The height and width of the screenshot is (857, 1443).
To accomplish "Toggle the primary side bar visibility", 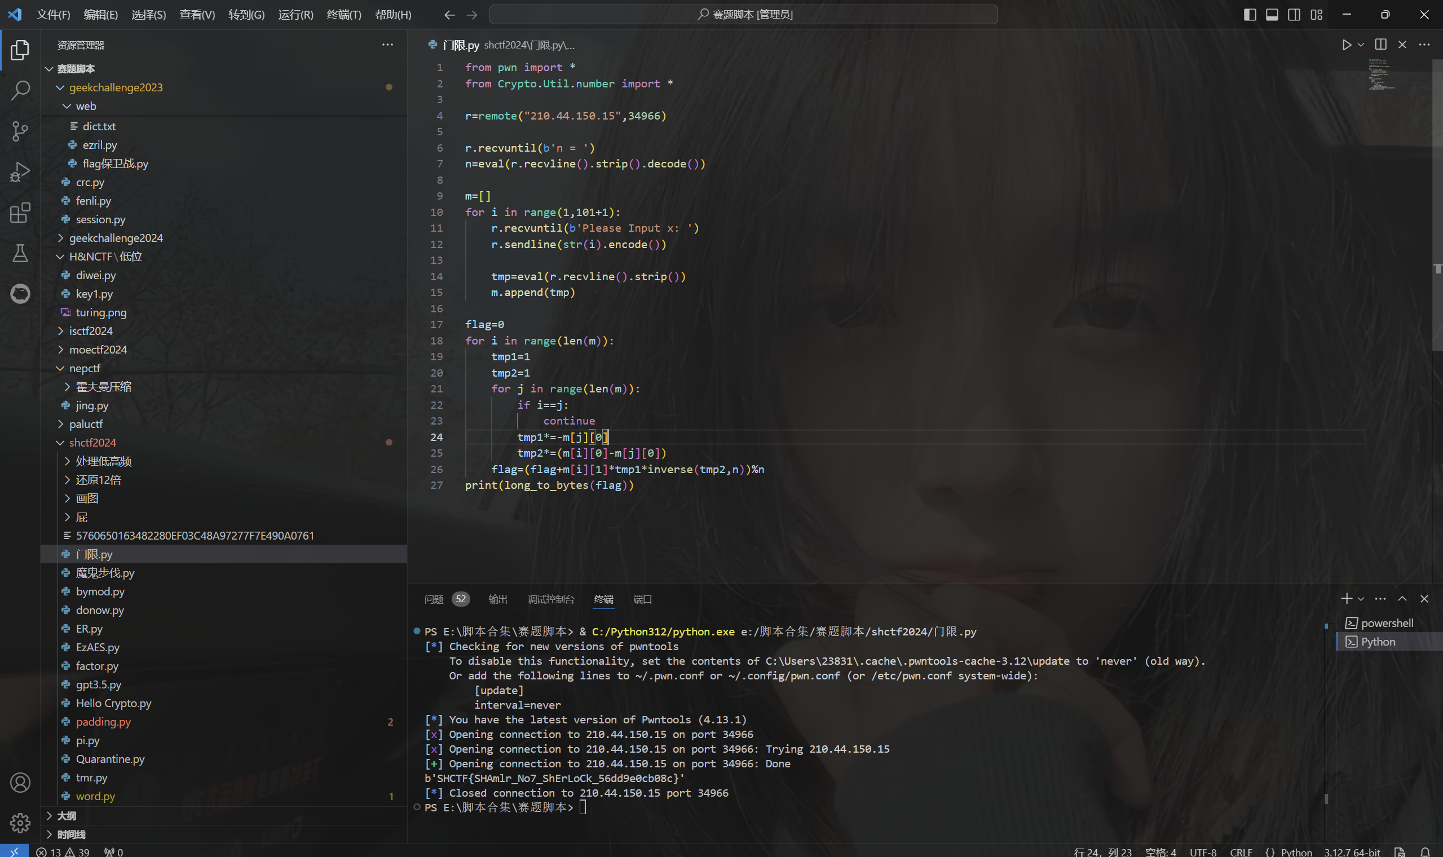I will pyautogui.click(x=1250, y=15).
